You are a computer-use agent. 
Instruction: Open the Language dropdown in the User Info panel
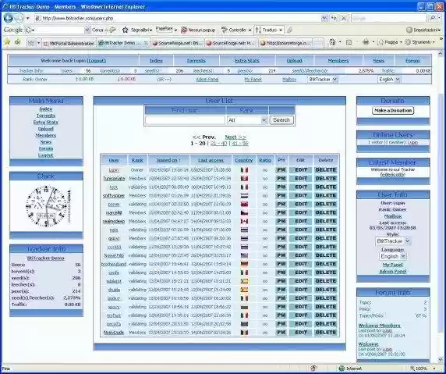(393, 256)
